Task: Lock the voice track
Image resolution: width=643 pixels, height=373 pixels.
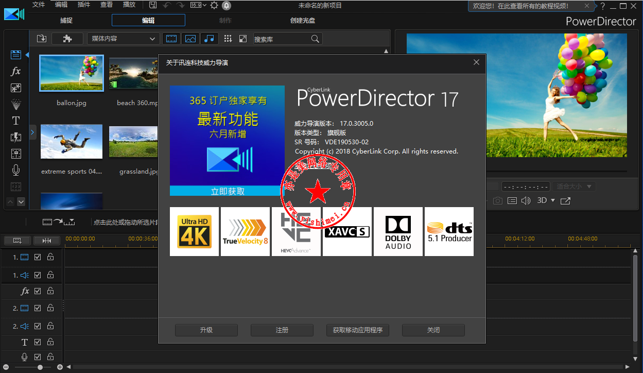Action: tap(50, 357)
